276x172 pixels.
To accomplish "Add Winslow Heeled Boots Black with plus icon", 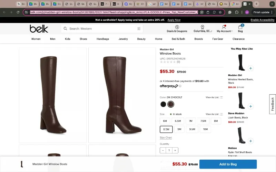I will click(250, 68).
